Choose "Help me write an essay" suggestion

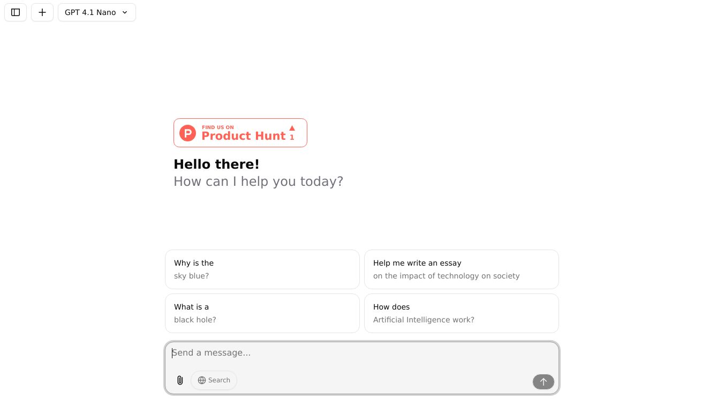tap(461, 269)
